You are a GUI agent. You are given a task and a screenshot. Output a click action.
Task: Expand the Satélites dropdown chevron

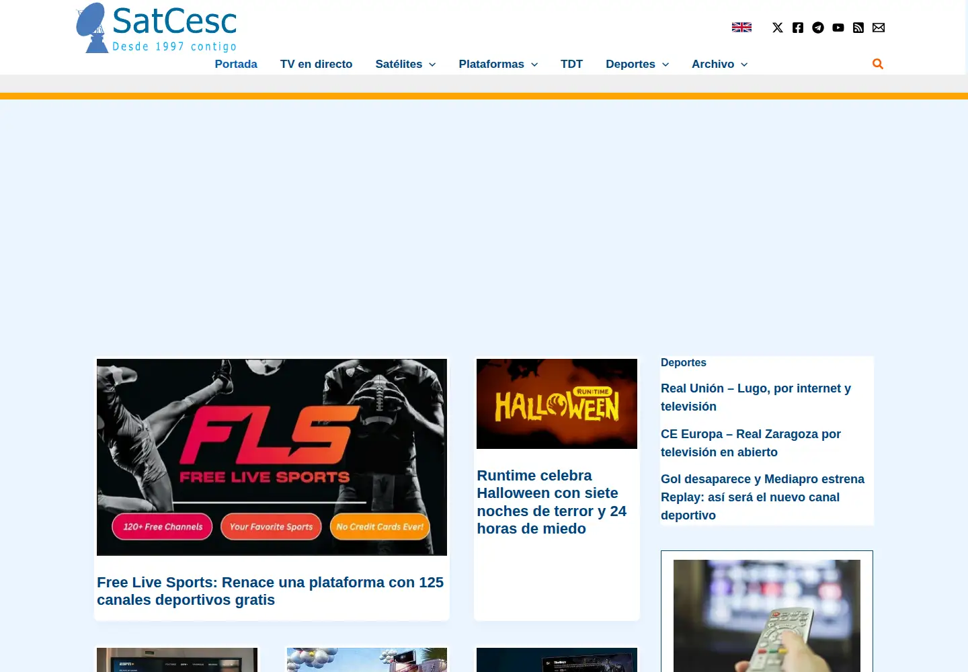(x=432, y=65)
